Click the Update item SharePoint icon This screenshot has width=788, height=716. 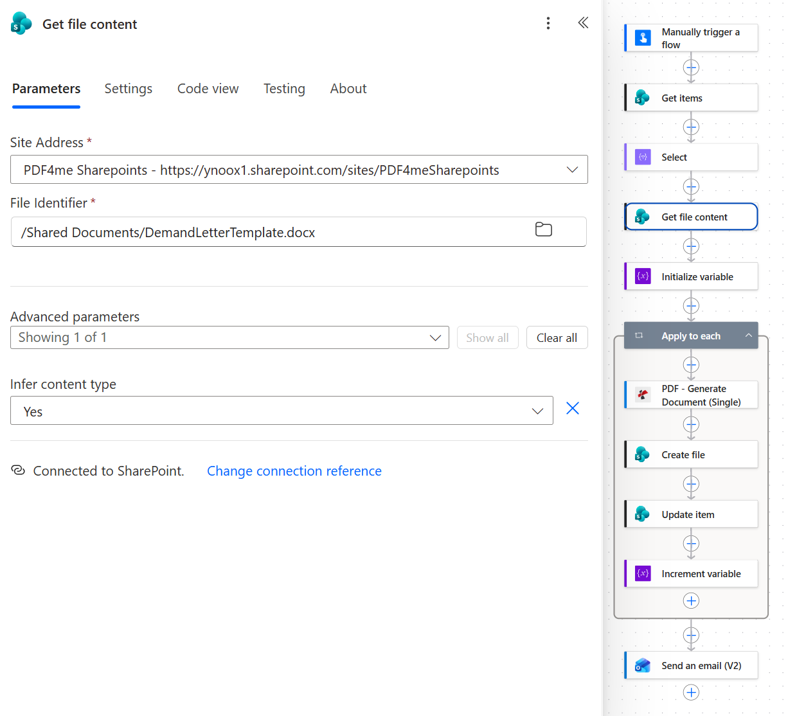tap(643, 514)
